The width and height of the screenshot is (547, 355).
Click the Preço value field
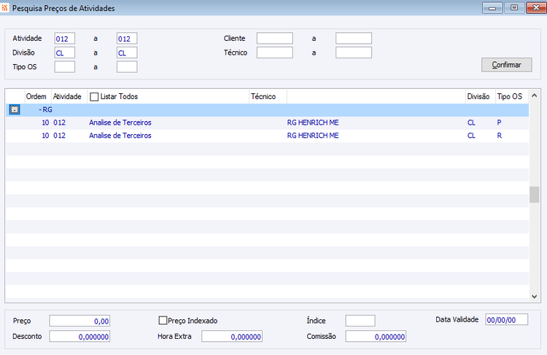[x=79, y=321]
